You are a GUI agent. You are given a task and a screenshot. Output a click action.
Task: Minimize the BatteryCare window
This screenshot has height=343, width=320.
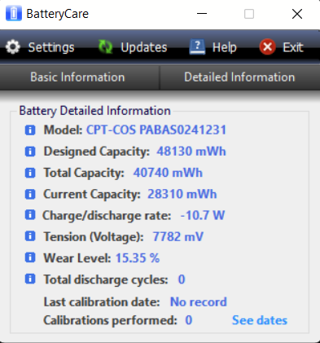[x=202, y=14]
